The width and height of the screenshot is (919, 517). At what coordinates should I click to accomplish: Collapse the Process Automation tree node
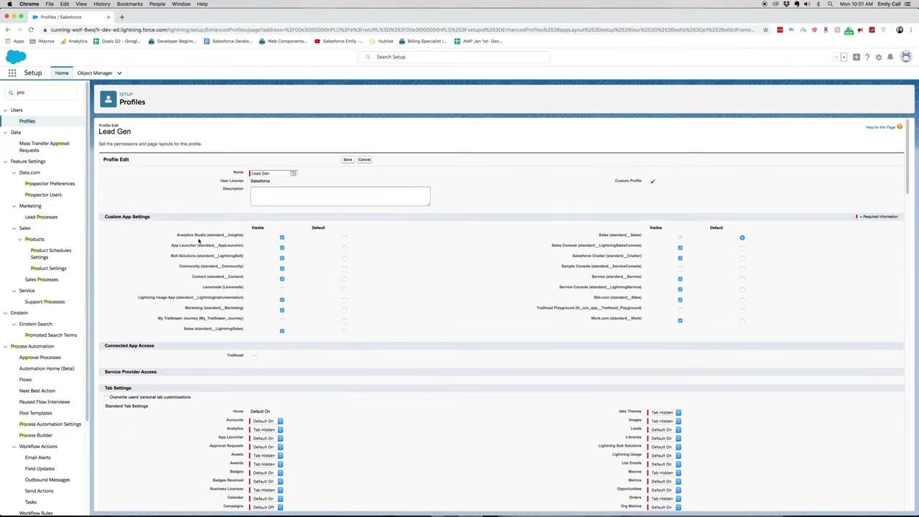click(5, 347)
